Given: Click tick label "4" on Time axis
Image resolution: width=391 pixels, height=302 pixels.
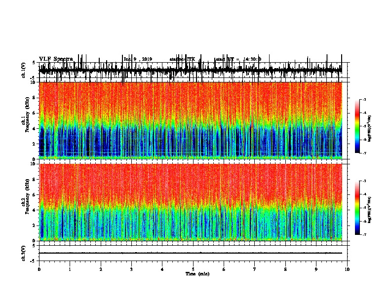Looking at the screenshot, I should (162, 269).
